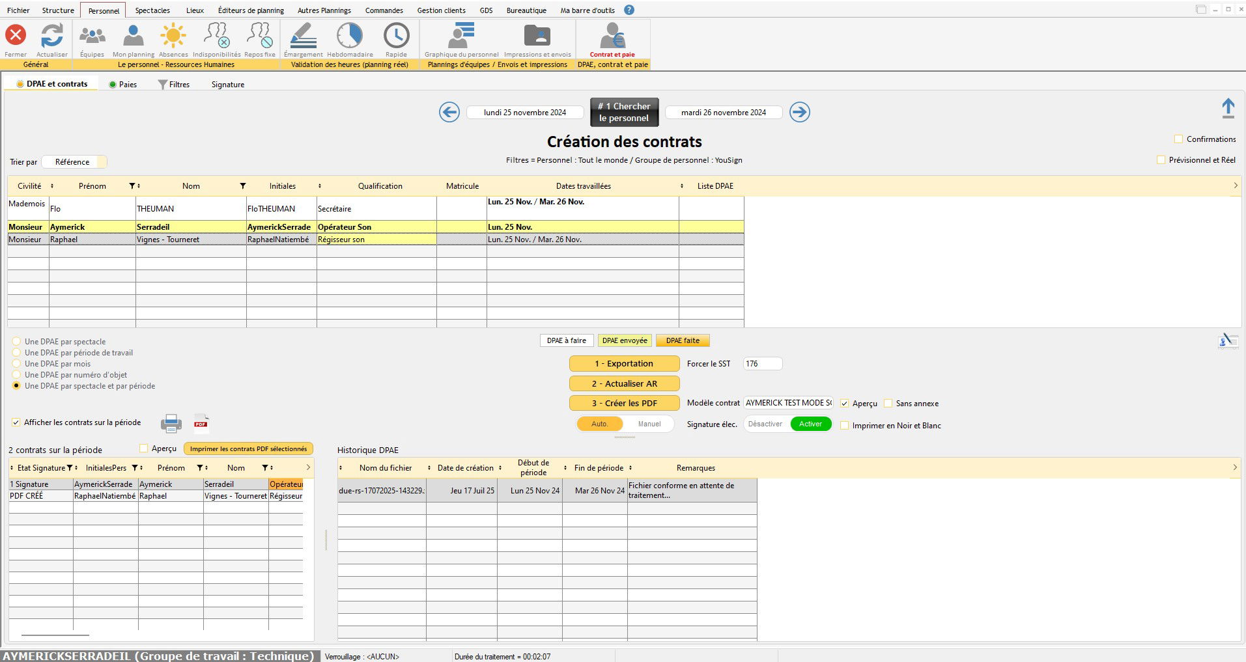Screen dimensions: 1246x662
Task: Click the 3 - Créer les PDF button
Action: 624,403
